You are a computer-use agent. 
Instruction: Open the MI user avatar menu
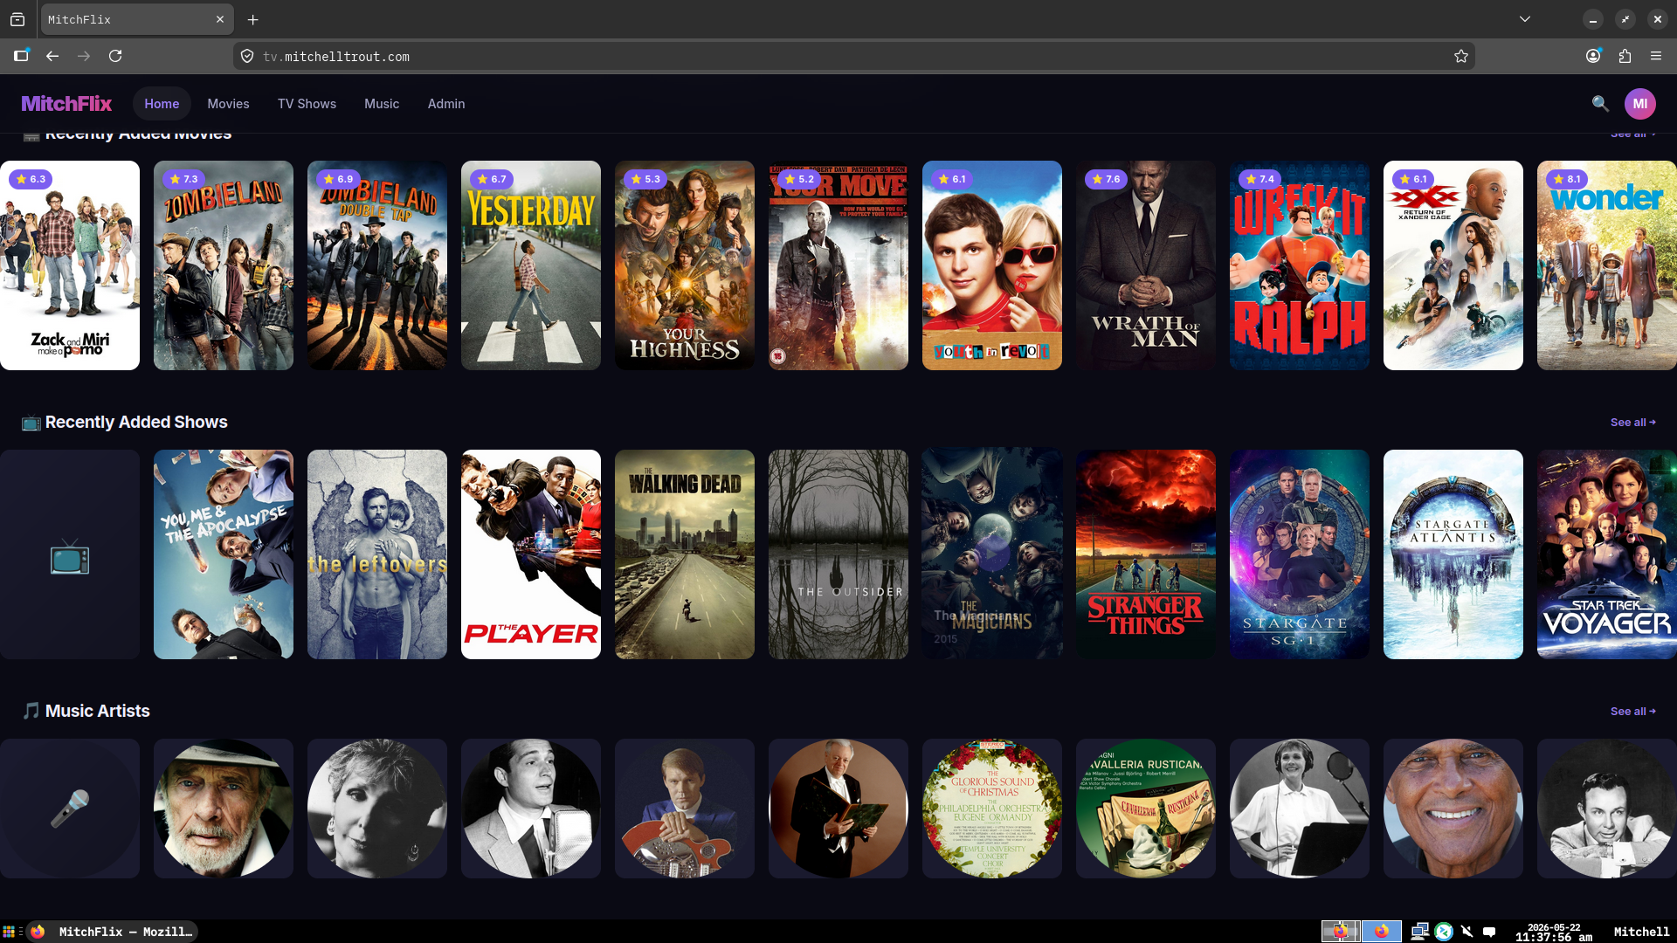pyautogui.click(x=1640, y=103)
